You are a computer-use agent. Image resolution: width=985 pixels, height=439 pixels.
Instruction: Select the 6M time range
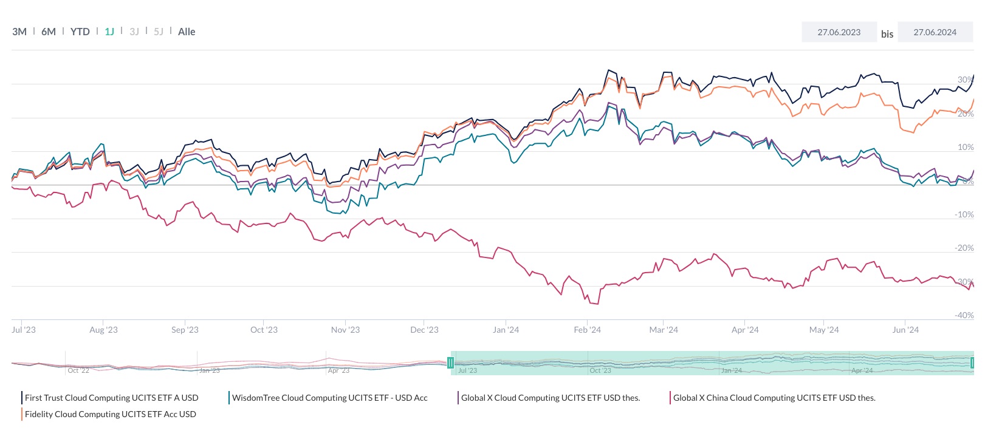tap(49, 32)
